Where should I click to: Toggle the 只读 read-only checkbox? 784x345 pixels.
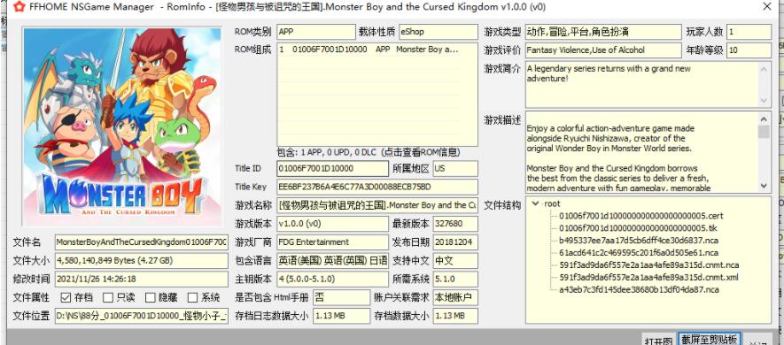point(108,297)
